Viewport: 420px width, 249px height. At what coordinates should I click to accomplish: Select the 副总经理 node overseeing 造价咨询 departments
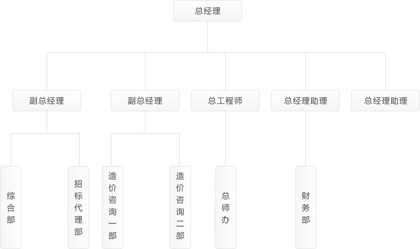pyautogui.click(x=145, y=101)
